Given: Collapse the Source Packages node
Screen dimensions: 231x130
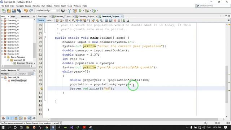Looking at the screenshot, I should (5, 57).
